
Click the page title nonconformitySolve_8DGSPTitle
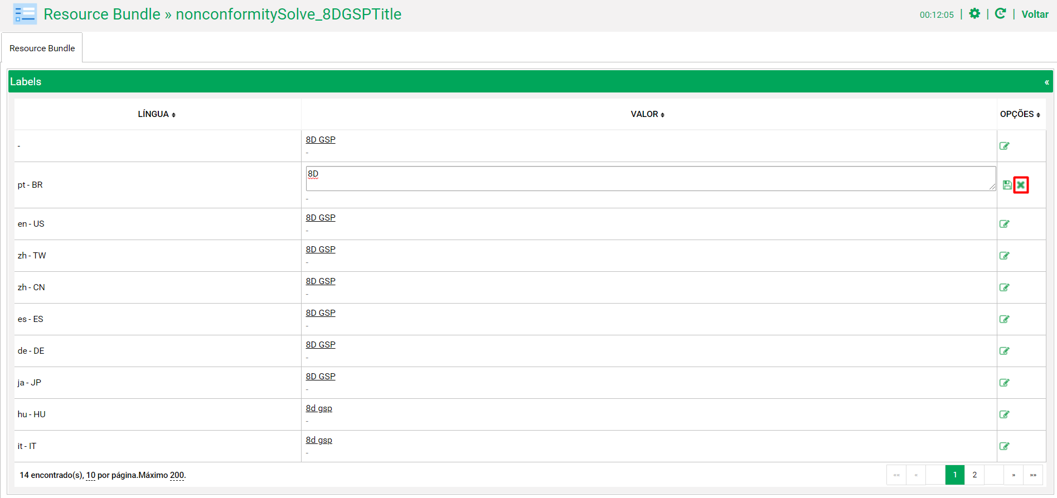[x=288, y=14]
